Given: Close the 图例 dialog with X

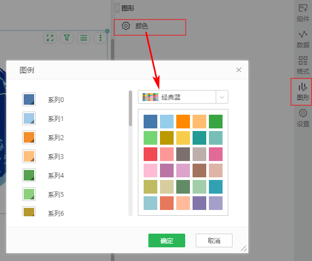Looking at the screenshot, I should [239, 70].
